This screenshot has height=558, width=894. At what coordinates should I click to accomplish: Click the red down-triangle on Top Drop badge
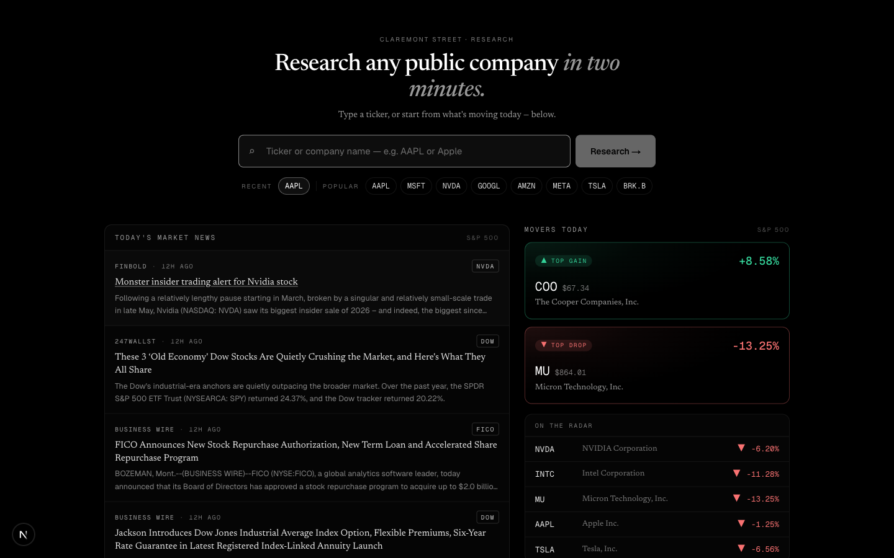click(x=544, y=345)
